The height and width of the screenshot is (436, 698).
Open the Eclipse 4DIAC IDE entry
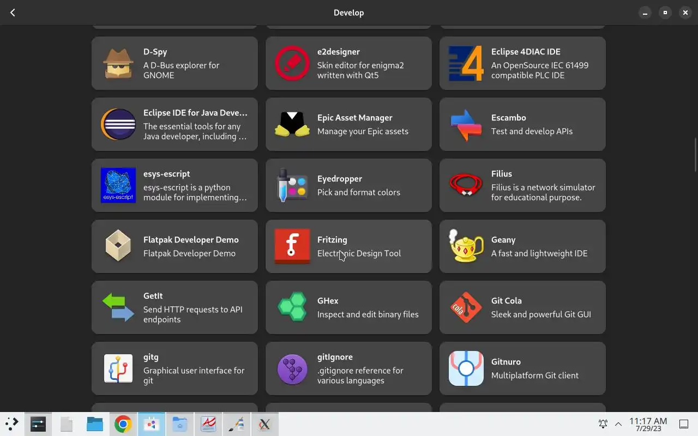522,63
